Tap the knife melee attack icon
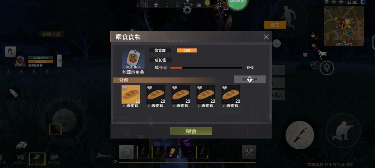Viewport: 375px width, 168px height. point(300,135)
